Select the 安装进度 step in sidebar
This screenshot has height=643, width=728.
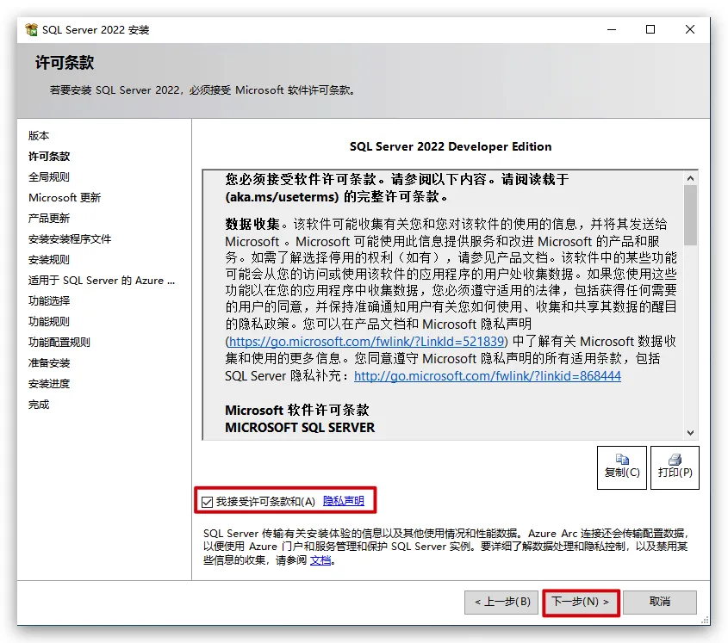click(x=49, y=384)
